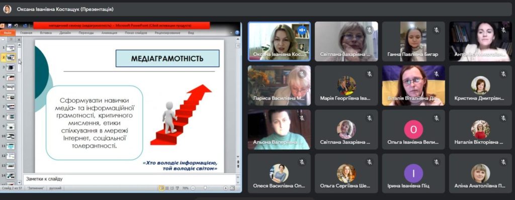
Task: Click the Undo arrow in PowerPoint title bar
Action: 16,25
